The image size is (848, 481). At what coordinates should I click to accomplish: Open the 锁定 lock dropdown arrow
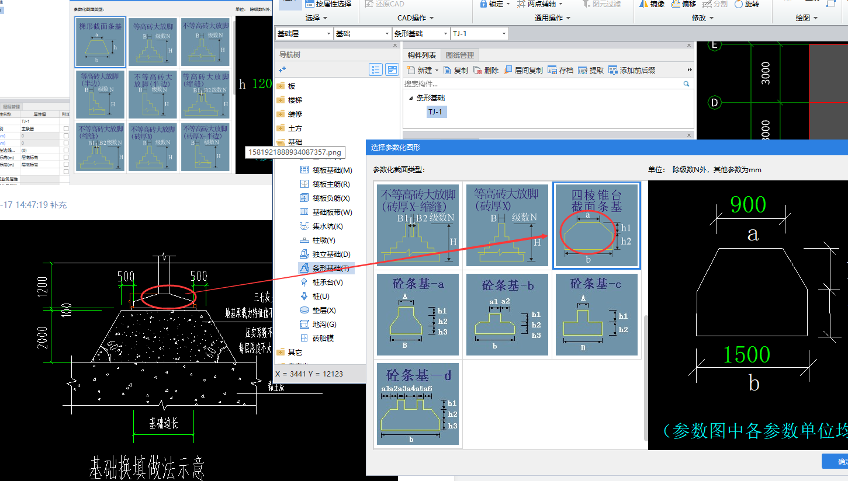click(508, 4)
